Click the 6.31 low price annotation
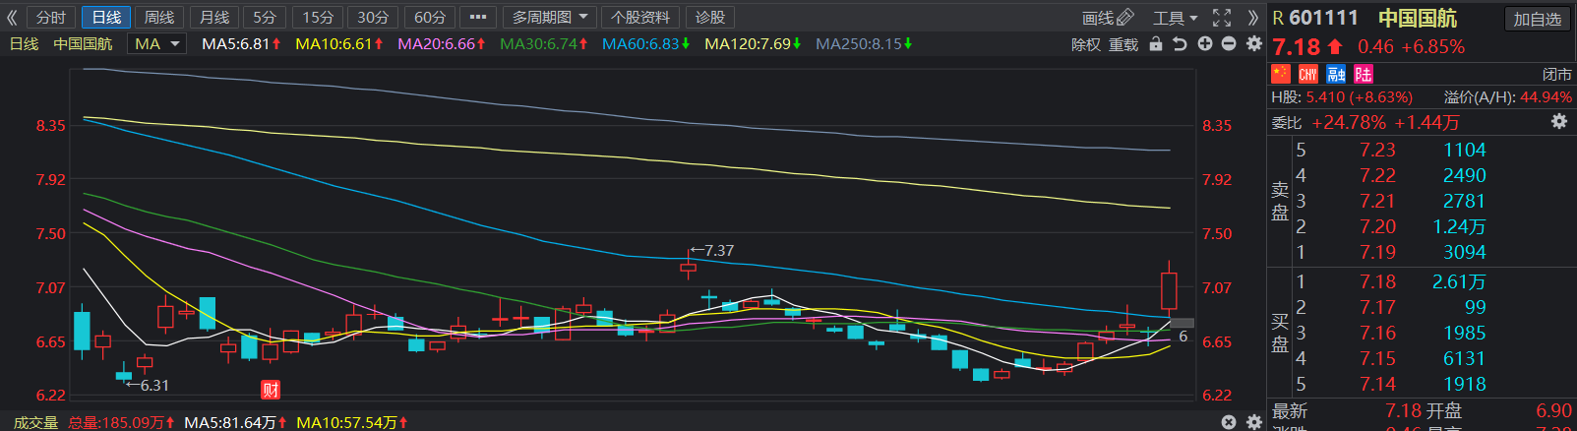 148,385
